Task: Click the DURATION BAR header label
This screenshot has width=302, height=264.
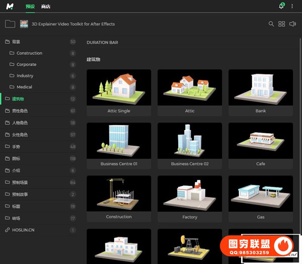Action: 102,43
